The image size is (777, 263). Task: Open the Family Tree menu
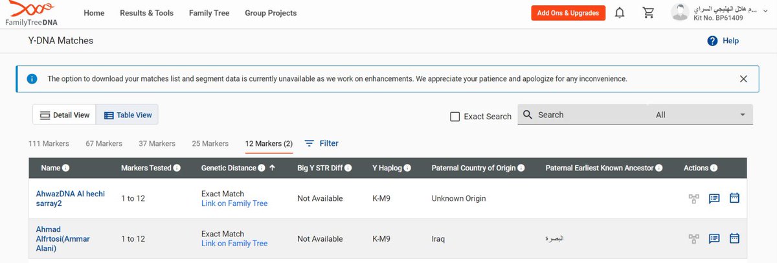[209, 13]
